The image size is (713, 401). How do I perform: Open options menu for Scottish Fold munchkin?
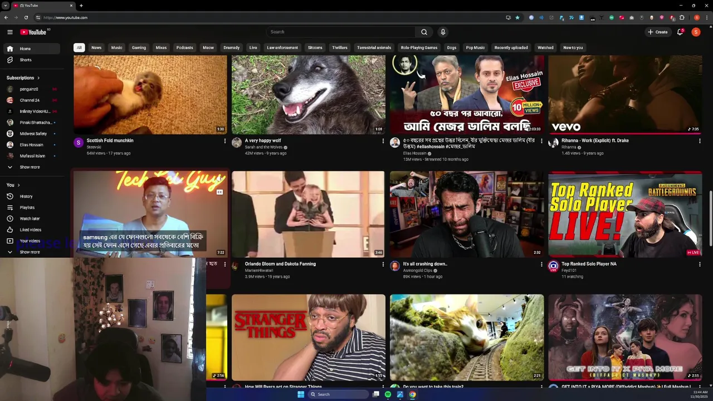coord(225,141)
